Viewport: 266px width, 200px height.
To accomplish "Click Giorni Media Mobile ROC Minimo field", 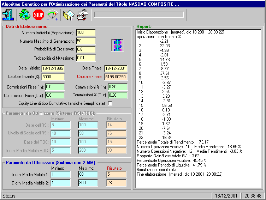I will 60,150.
